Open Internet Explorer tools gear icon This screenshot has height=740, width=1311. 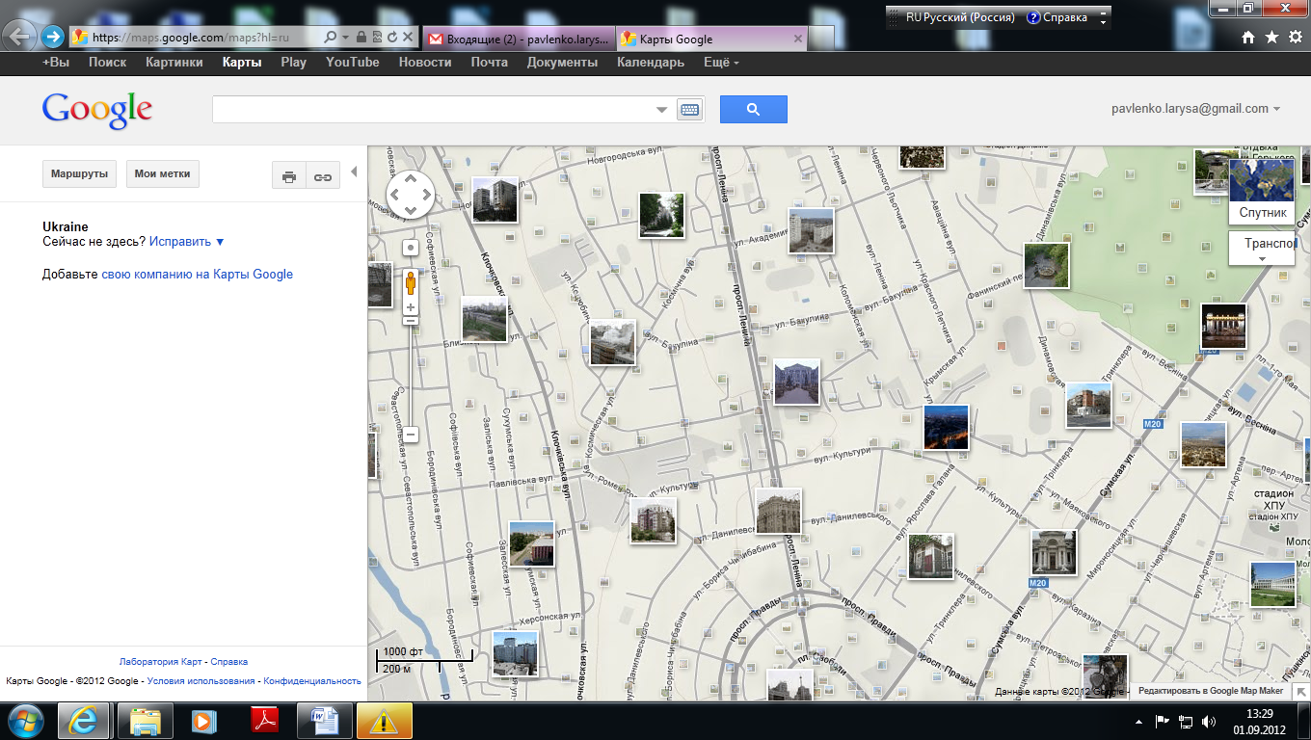[x=1295, y=38]
